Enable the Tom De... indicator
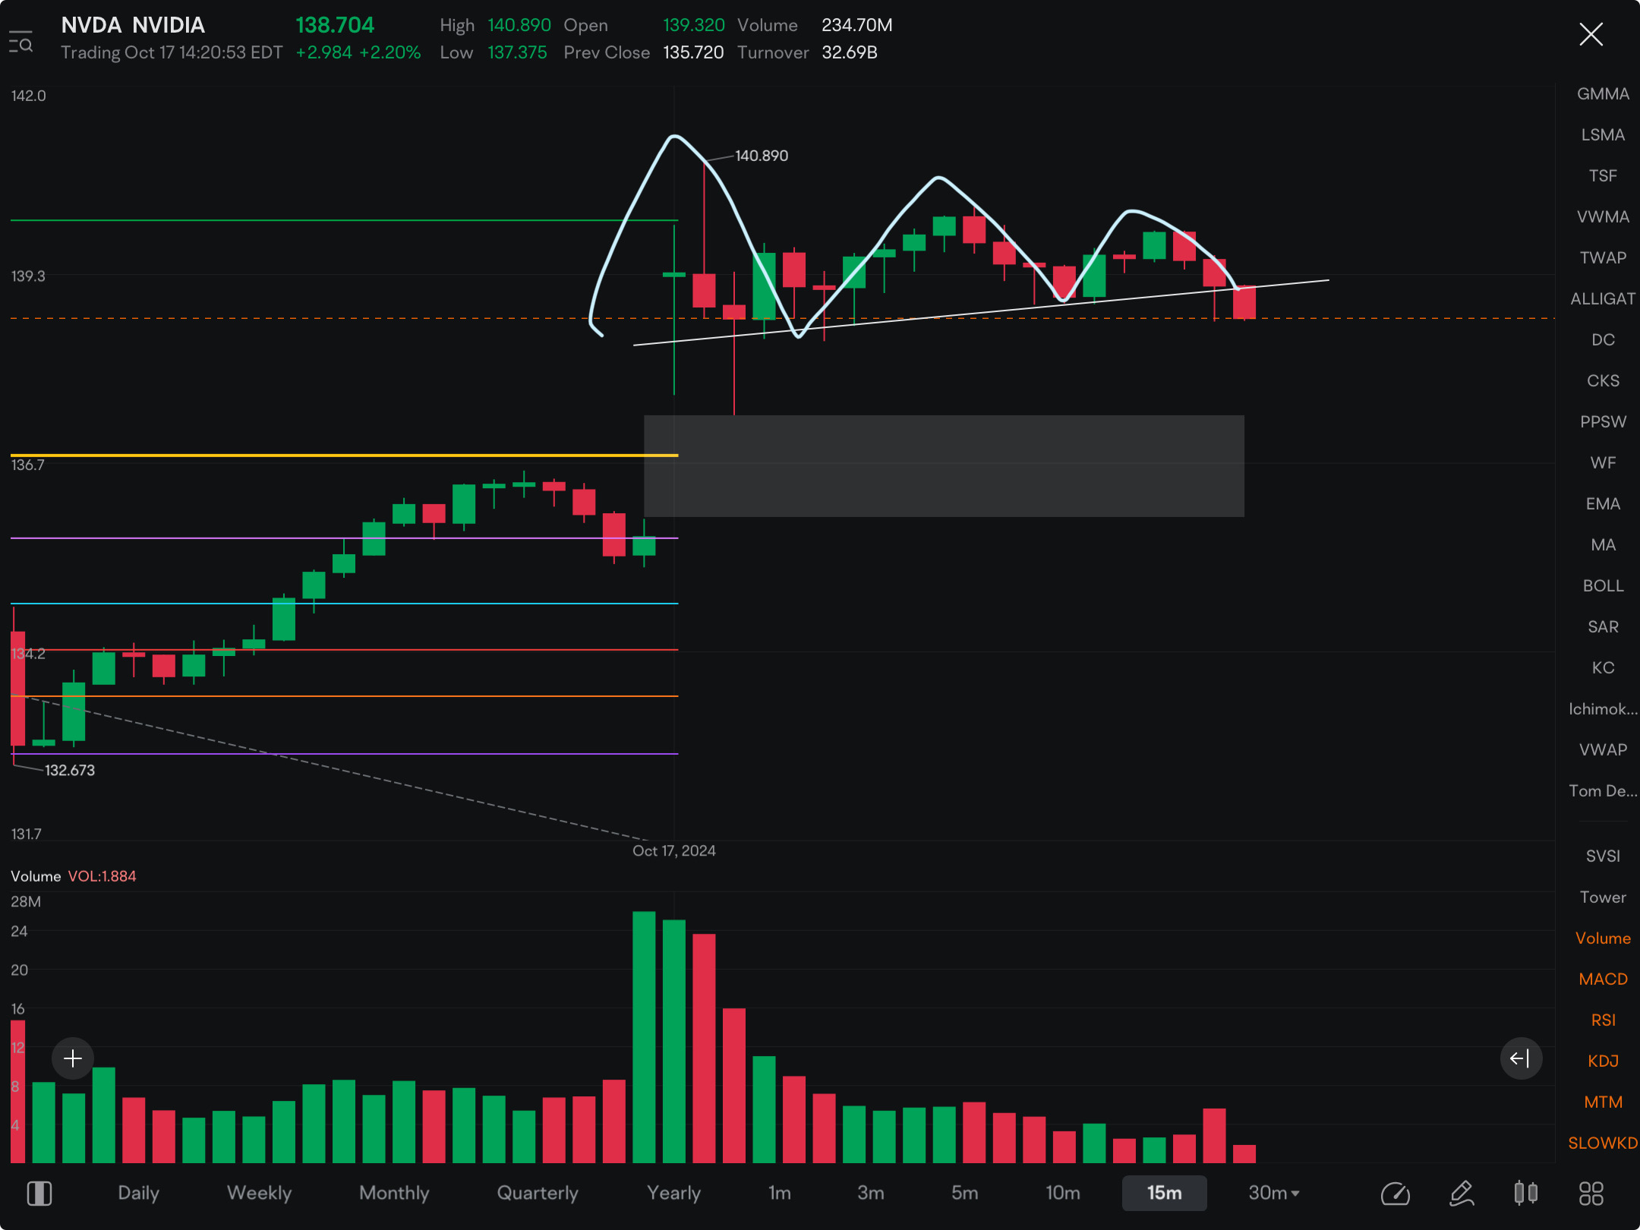 [1603, 791]
